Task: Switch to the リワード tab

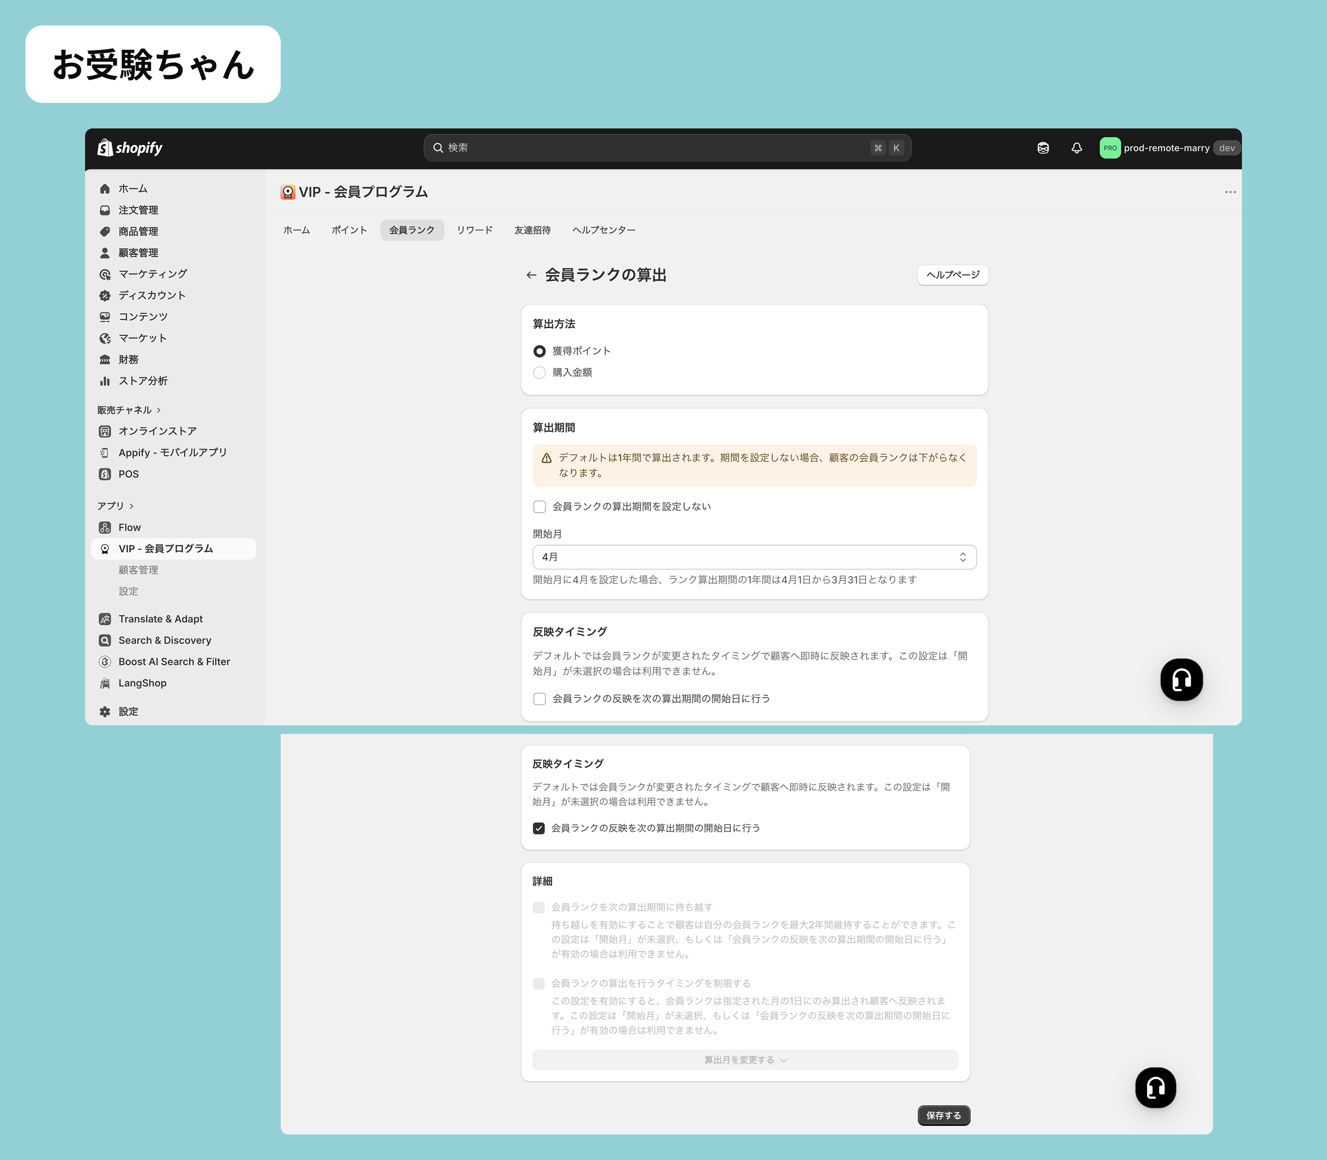Action: [475, 230]
